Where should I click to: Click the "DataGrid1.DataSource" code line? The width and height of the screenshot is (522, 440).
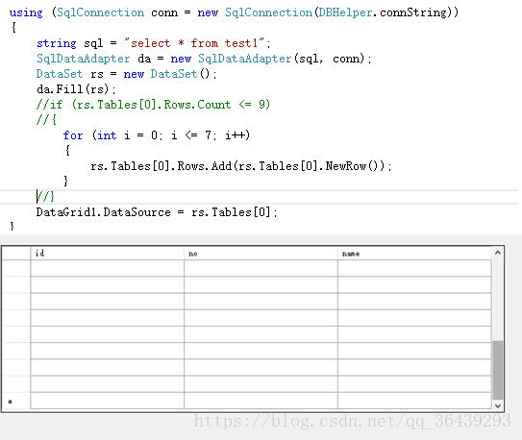157,212
